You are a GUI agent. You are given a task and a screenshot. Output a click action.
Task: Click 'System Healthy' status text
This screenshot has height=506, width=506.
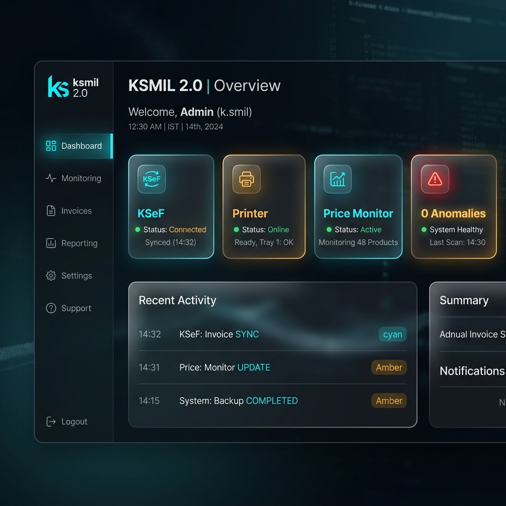coord(456,229)
